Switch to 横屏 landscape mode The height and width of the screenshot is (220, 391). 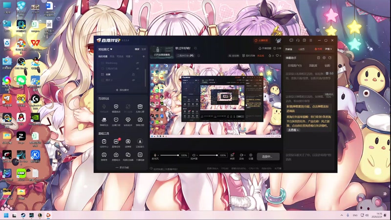click(137, 49)
